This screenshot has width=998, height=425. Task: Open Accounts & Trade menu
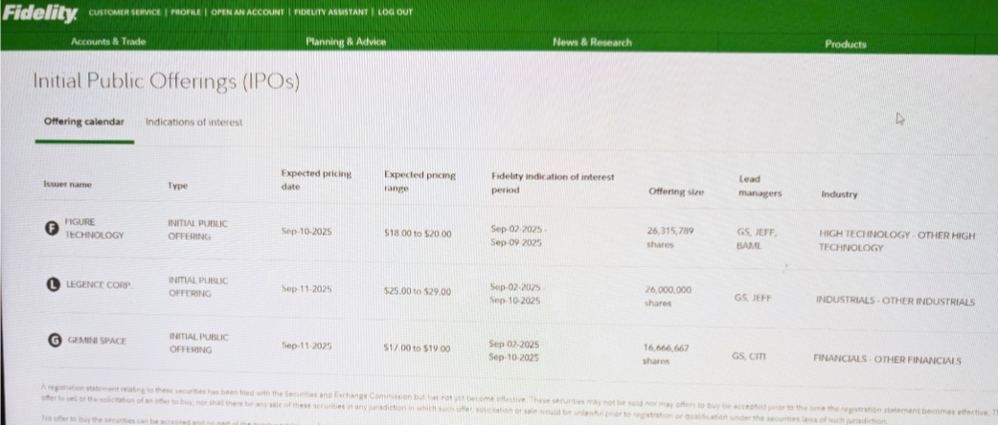click(x=108, y=41)
